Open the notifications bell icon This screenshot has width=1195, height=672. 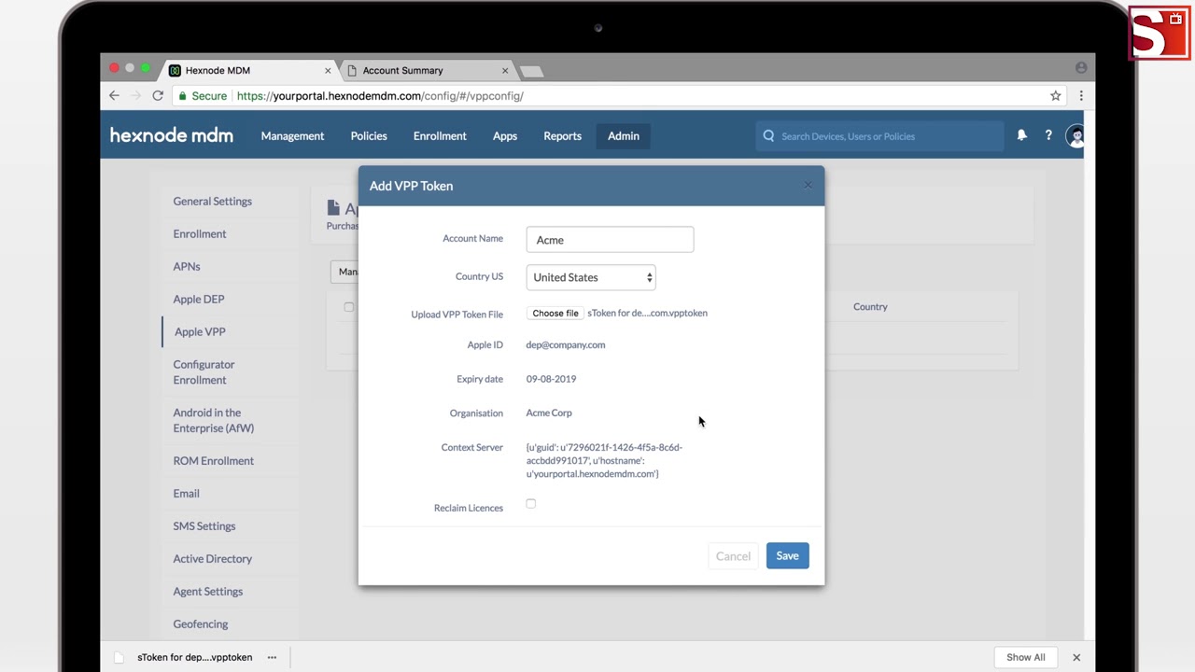coord(1021,135)
